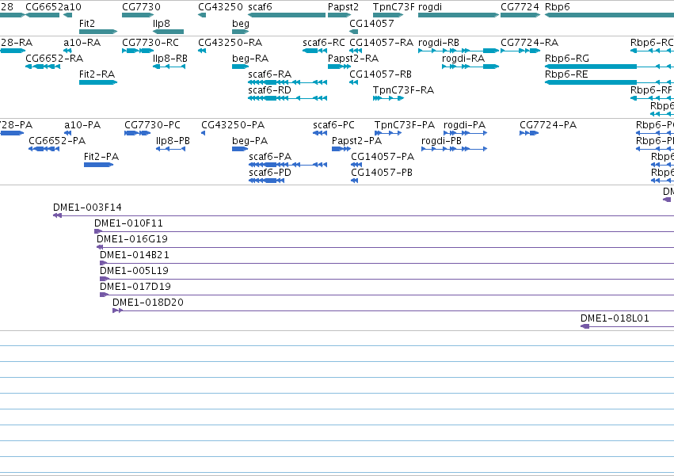
Task: Select transcript rogdi-RA
Action: pos(470,67)
